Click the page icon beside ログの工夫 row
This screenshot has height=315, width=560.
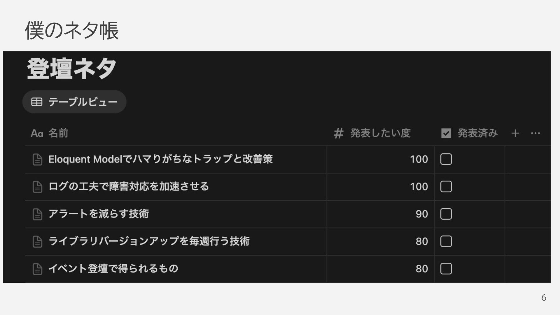(37, 187)
